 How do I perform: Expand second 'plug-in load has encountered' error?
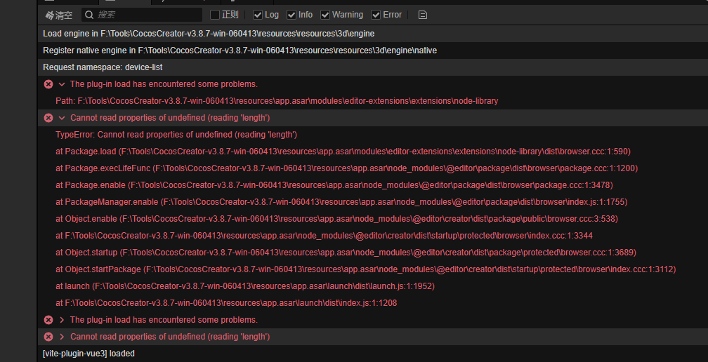[62, 320]
